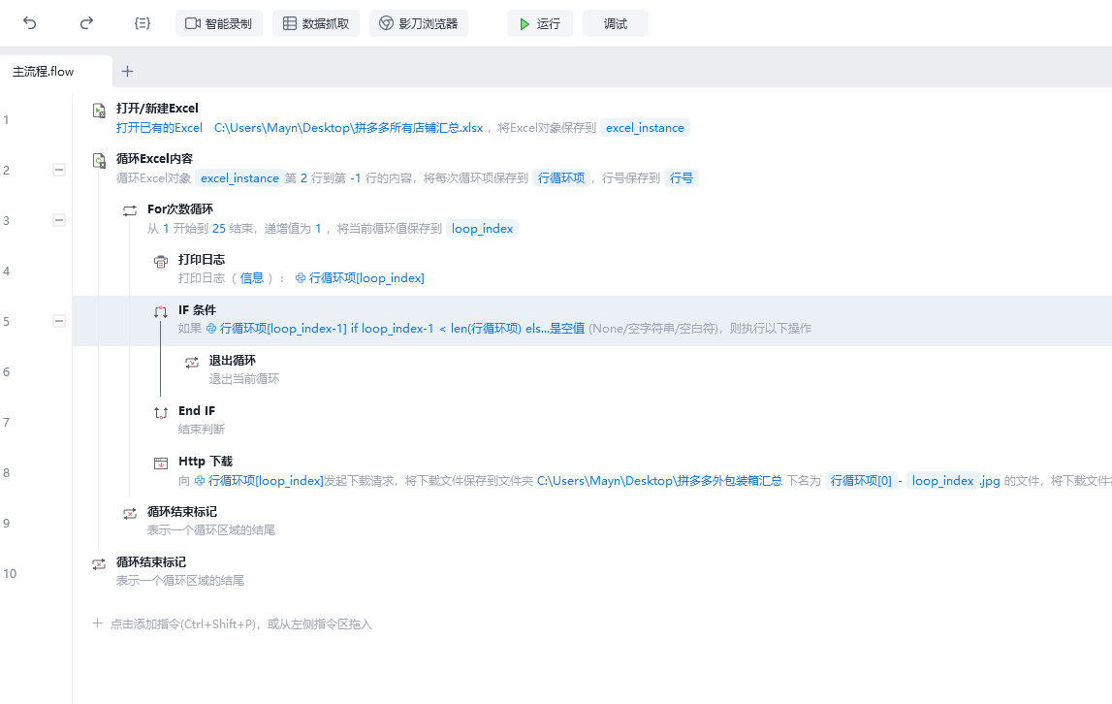
Task: Open the variables {=} panel icon
Action: click(x=143, y=23)
